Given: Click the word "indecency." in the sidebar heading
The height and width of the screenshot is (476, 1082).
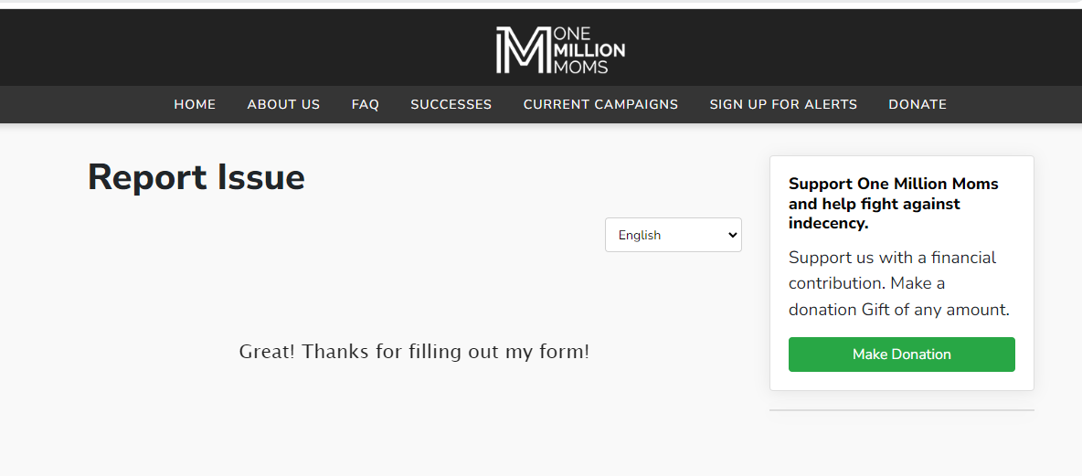Looking at the screenshot, I should (828, 223).
